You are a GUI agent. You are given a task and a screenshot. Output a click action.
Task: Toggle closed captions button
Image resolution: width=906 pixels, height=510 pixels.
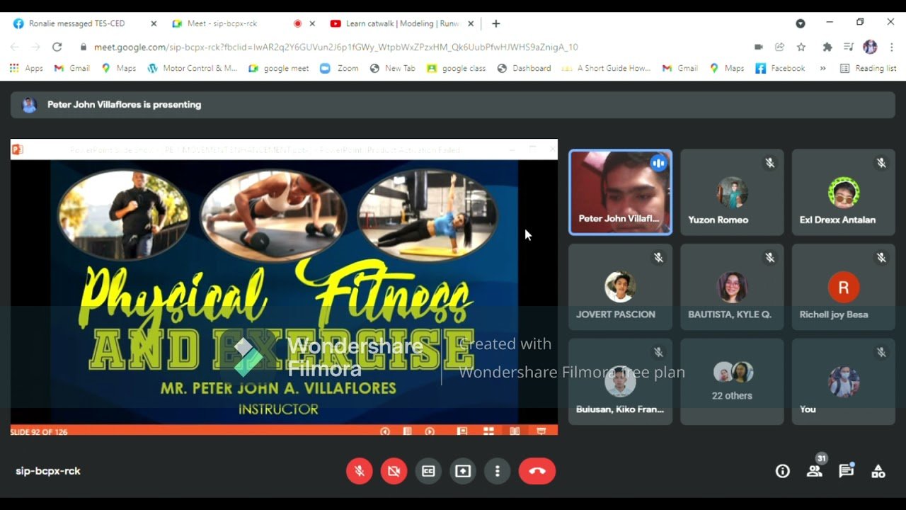428,471
